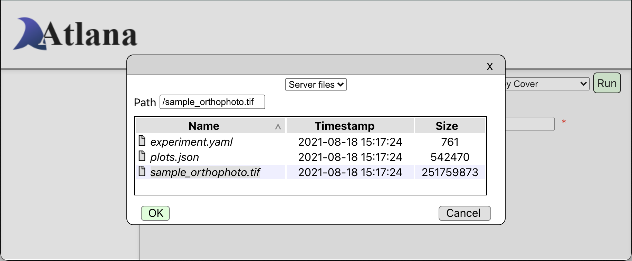The width and height of the screenshot is (632, 261).
Task: Toggle the Name column sort arrow
Action: pos(278,127)
